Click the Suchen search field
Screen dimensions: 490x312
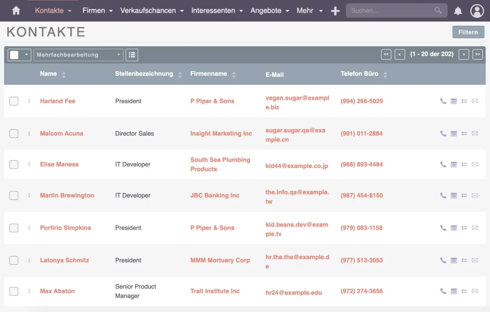click(x=391, y=11)
